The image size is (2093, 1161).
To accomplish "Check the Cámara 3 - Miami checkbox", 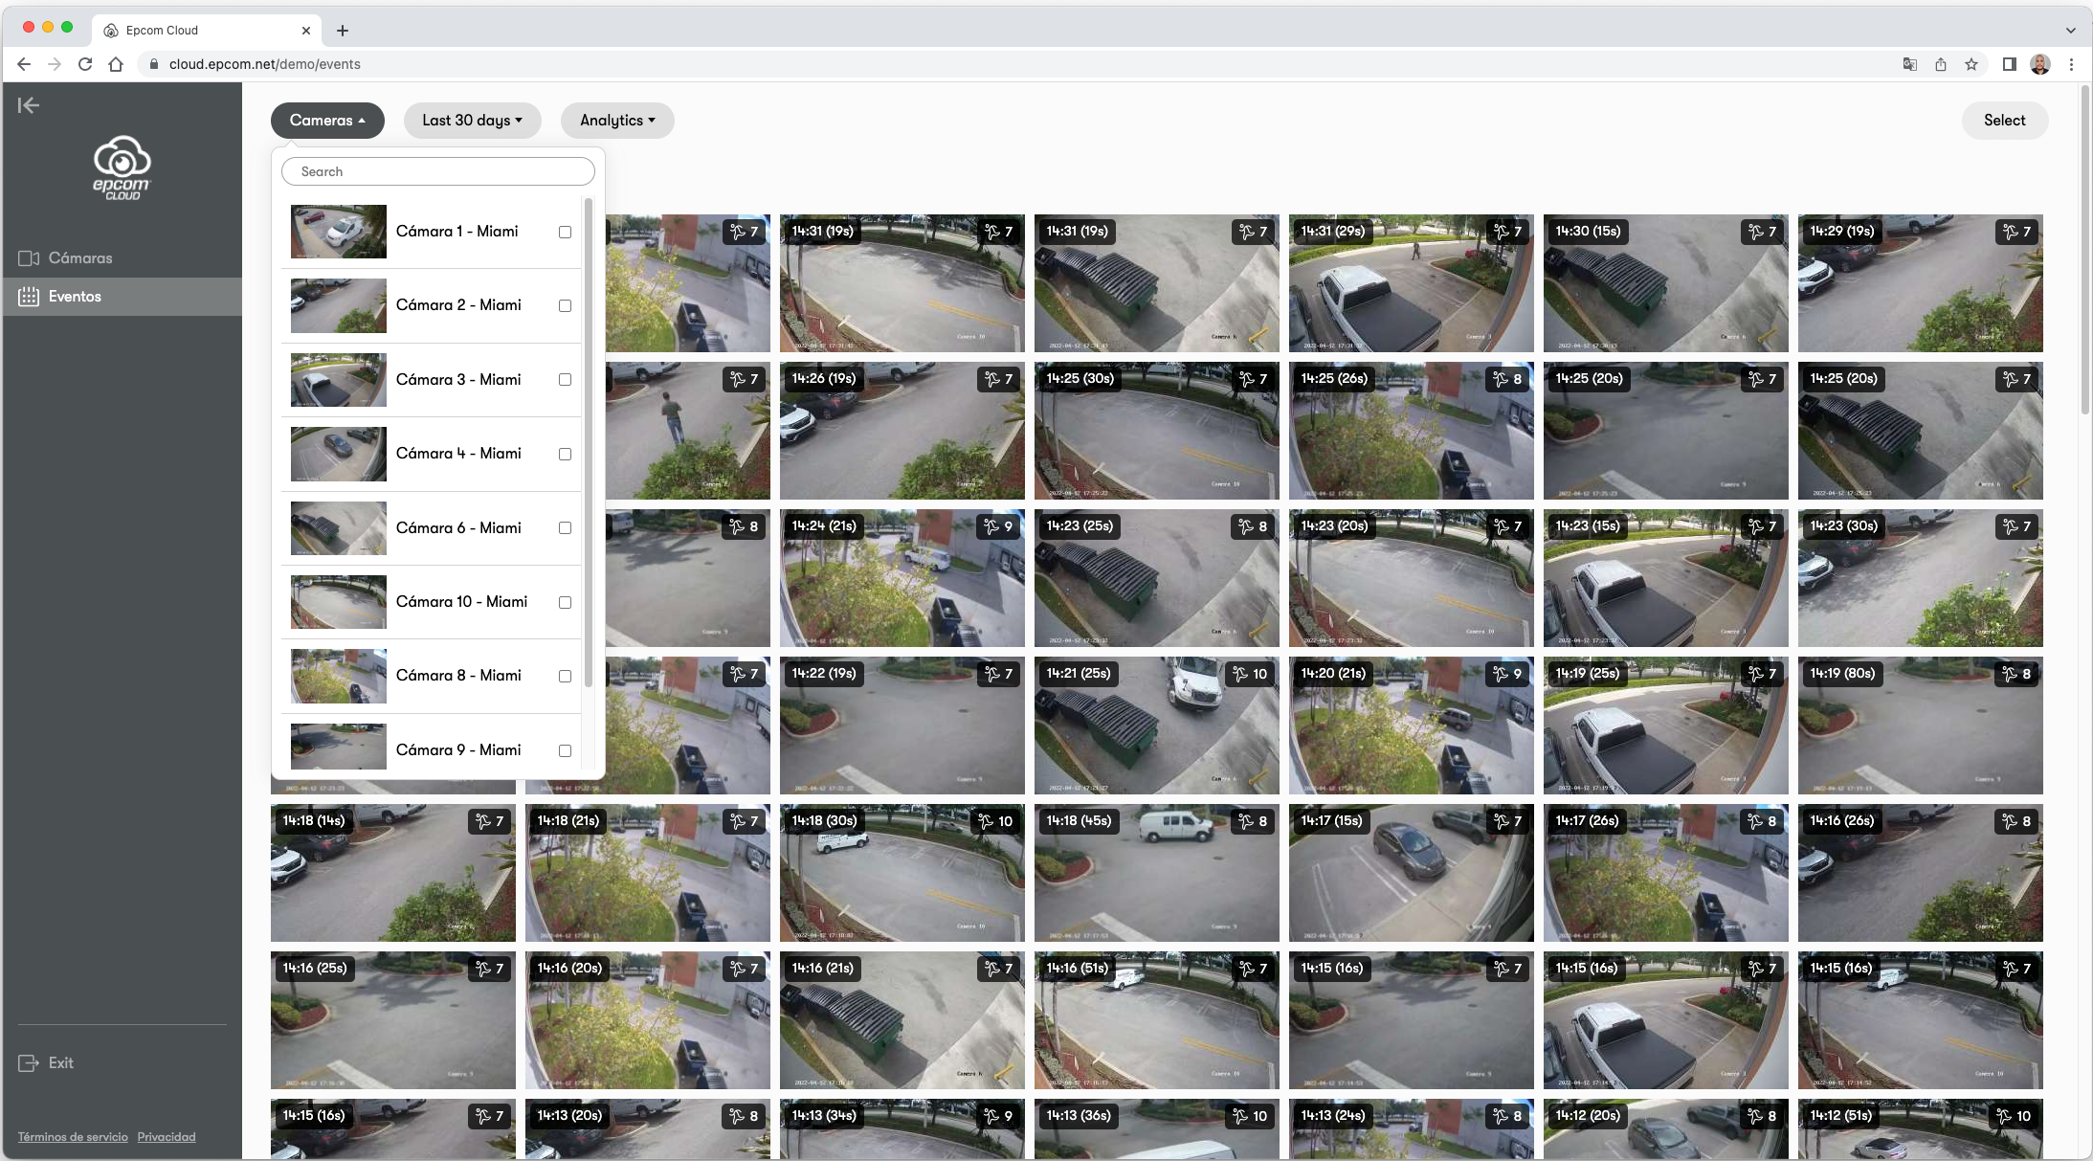I will point(565,380).
